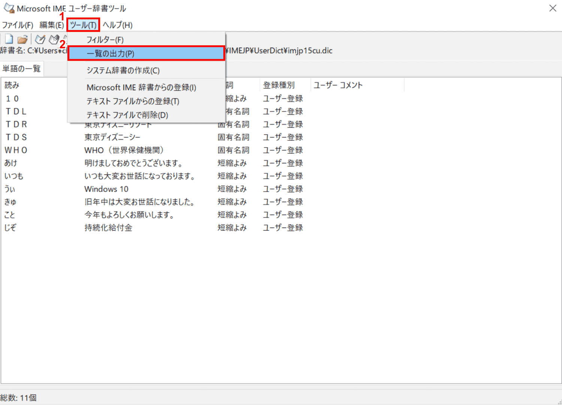Viewport: 562px width, 405px height.
Task: Click the Microsoft IME title bar icon
Action: point(9,8)
